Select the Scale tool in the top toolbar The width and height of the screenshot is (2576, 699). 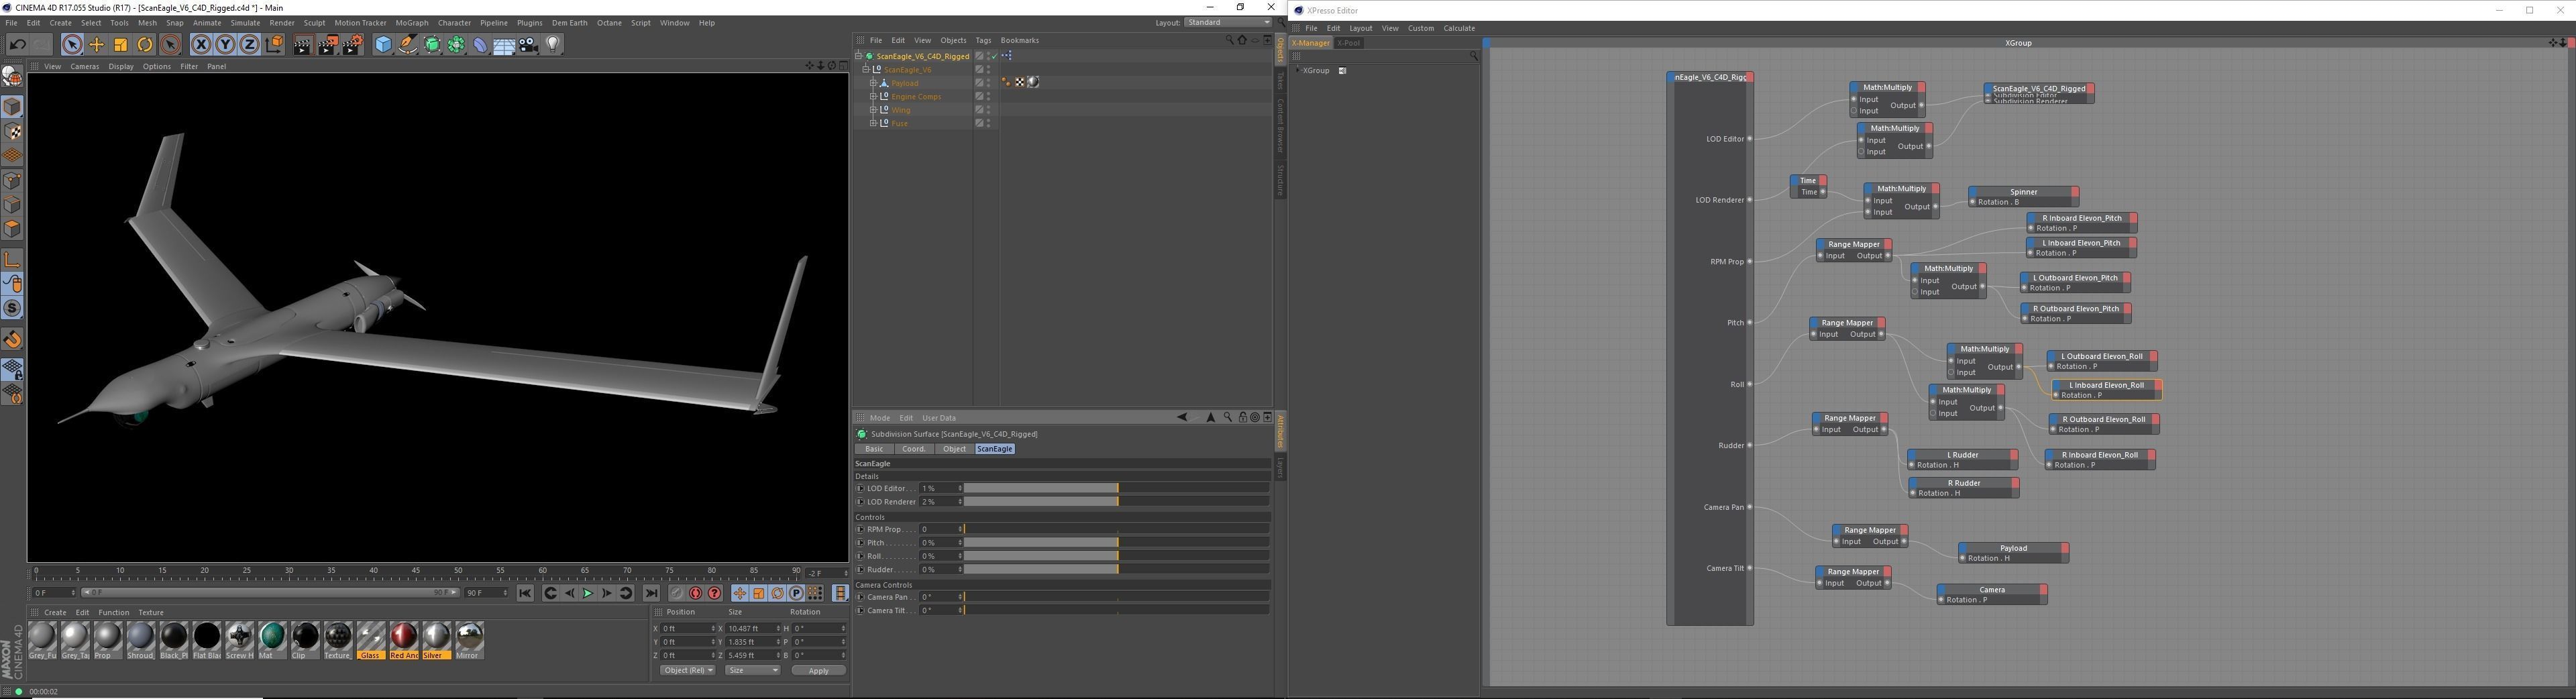coord(121,45)
